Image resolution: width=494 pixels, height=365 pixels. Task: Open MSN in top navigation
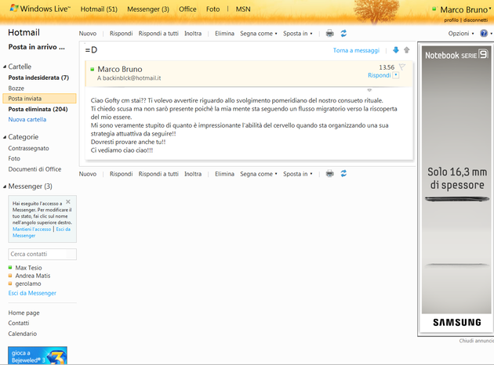click(x=243, y=9)
